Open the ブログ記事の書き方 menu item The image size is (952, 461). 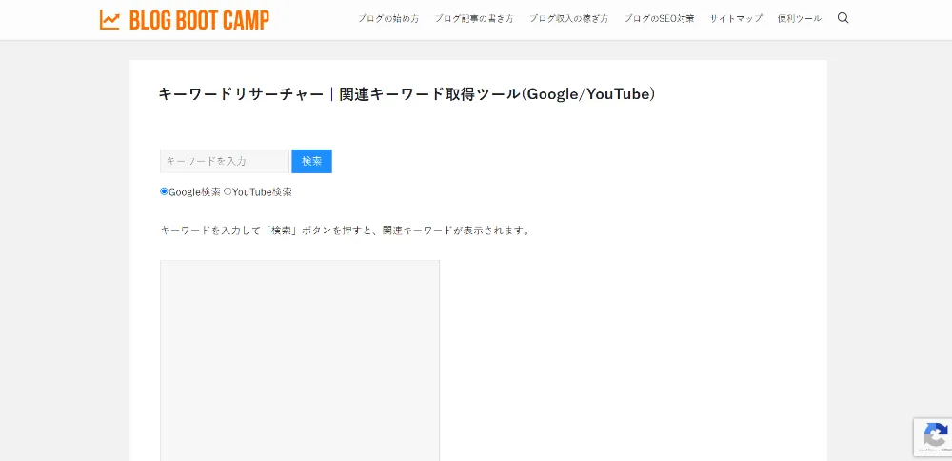(x=473, y=19)
